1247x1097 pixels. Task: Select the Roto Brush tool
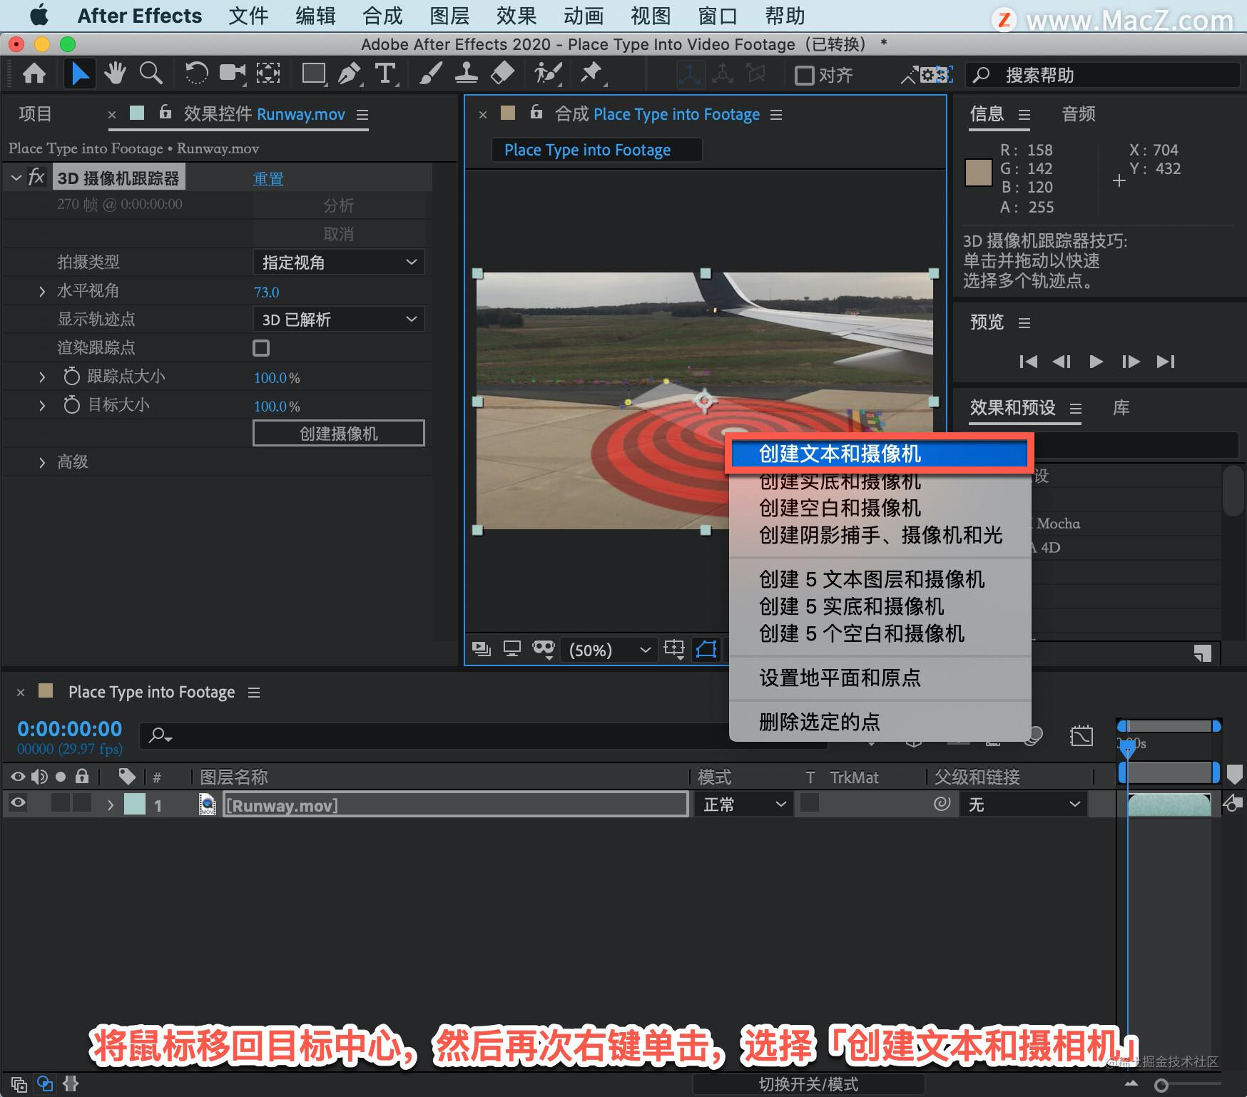(548, 73)
